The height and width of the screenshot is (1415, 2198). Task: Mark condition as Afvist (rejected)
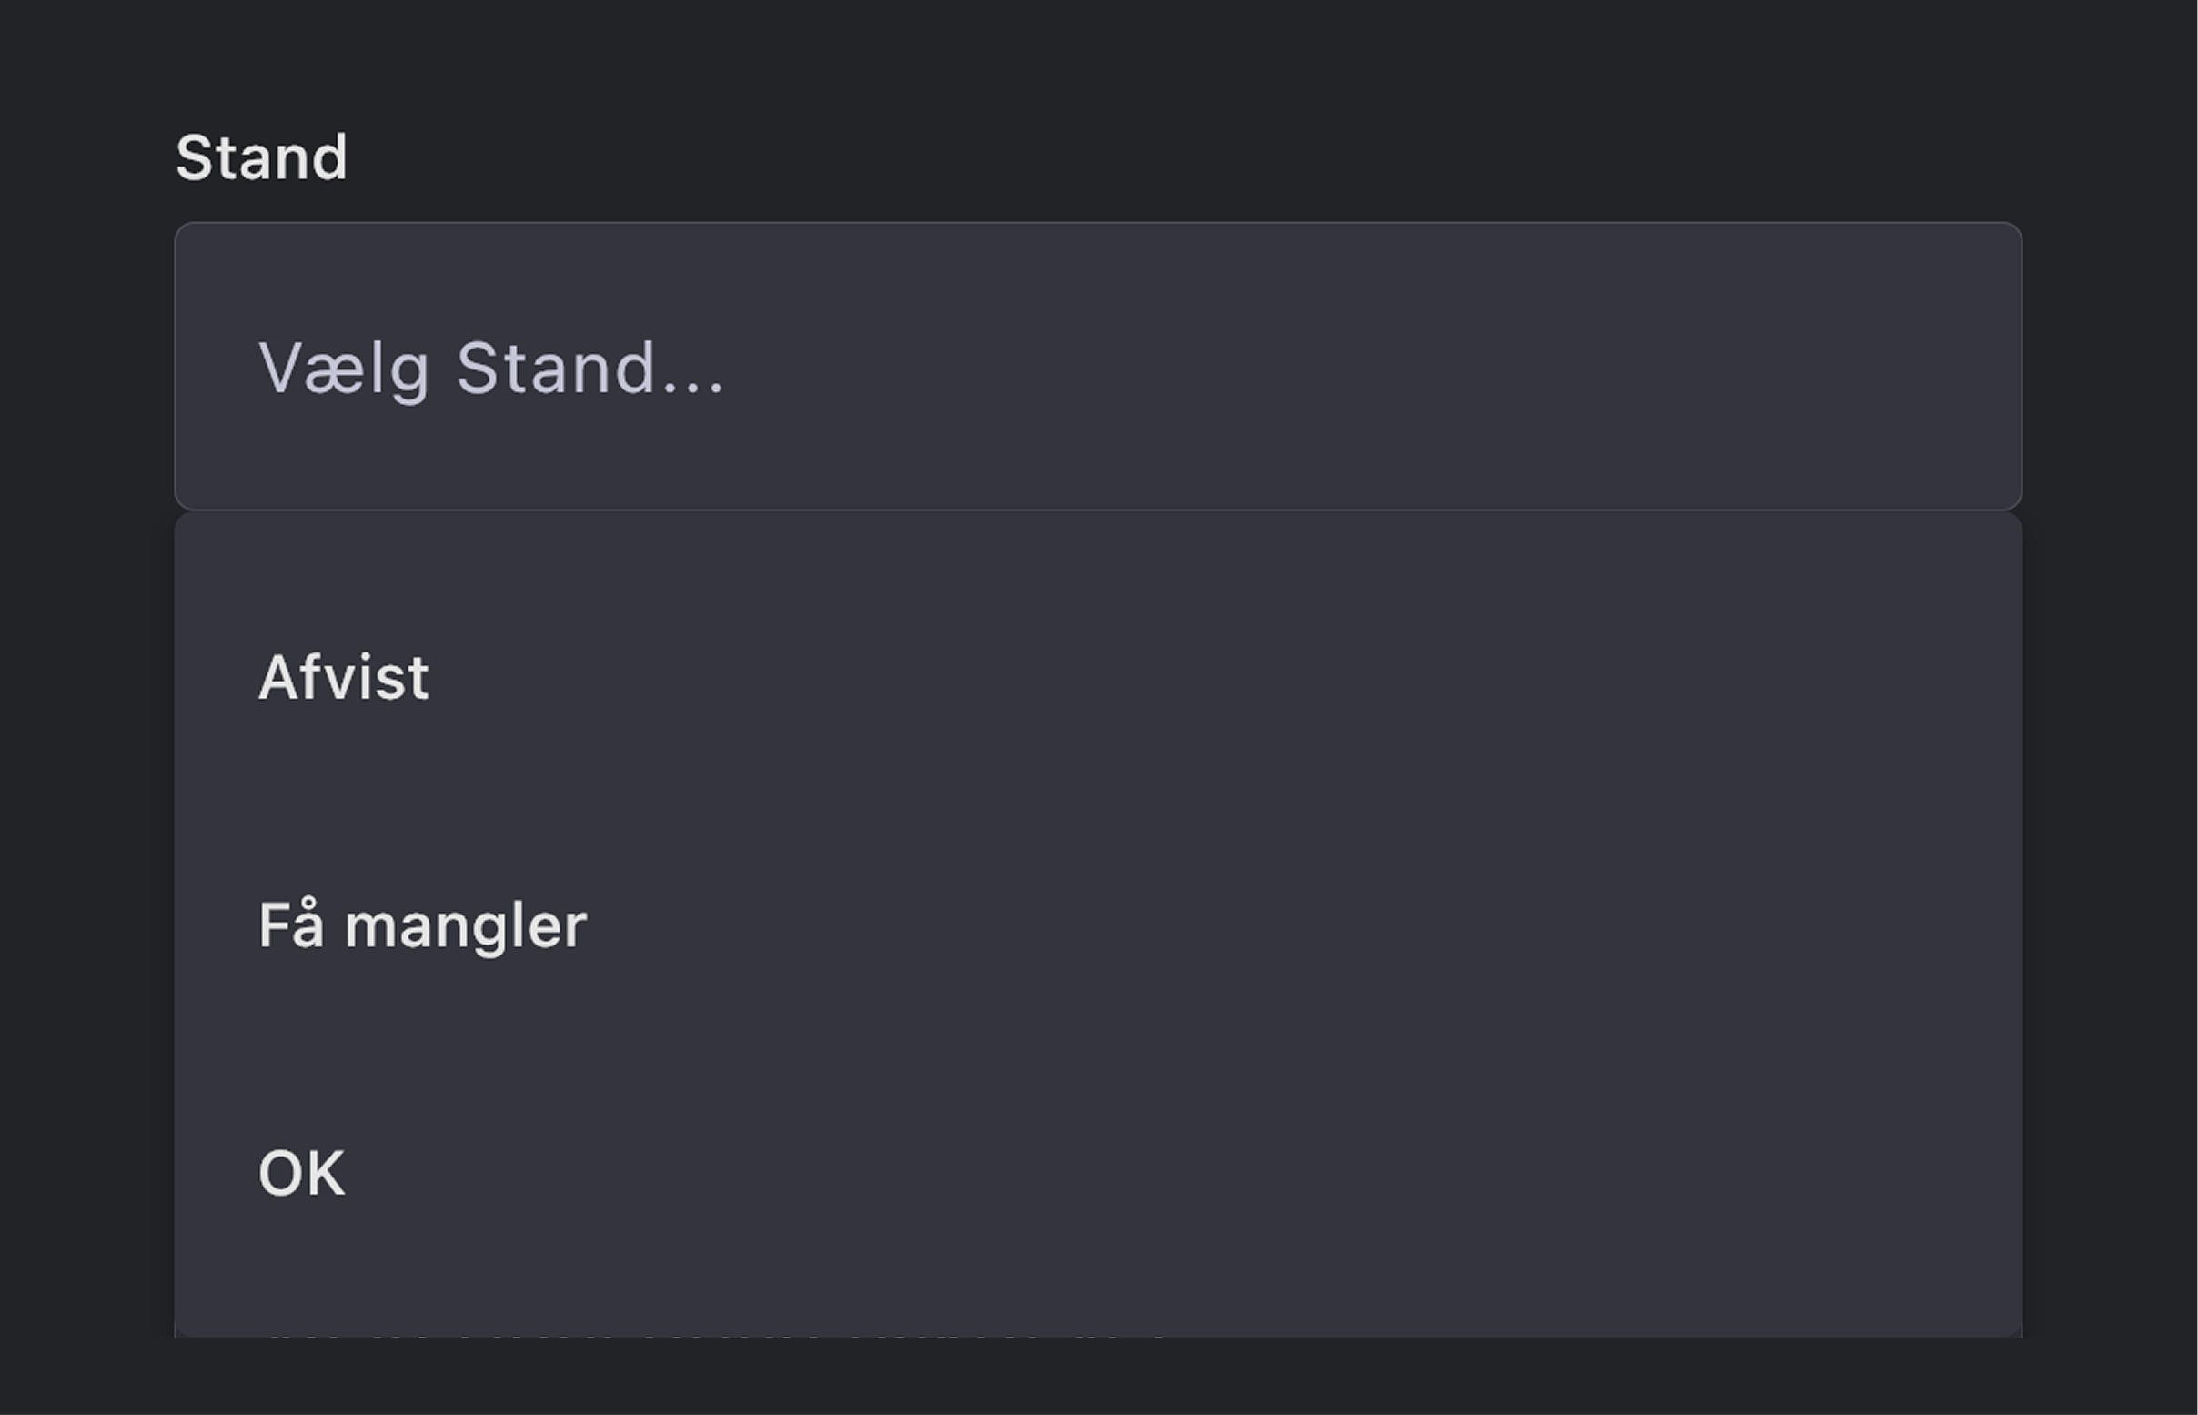point(344,678)
